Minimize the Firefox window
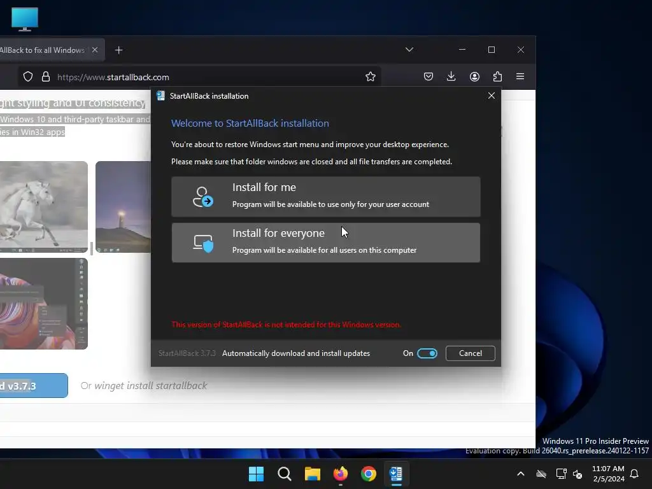The width and height of the screenshot is (652, 489). click(462, 50)
